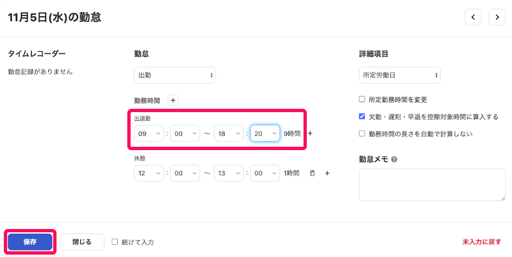
Task: Add another 休憩 row with plus icon
Action: (328, 173)
